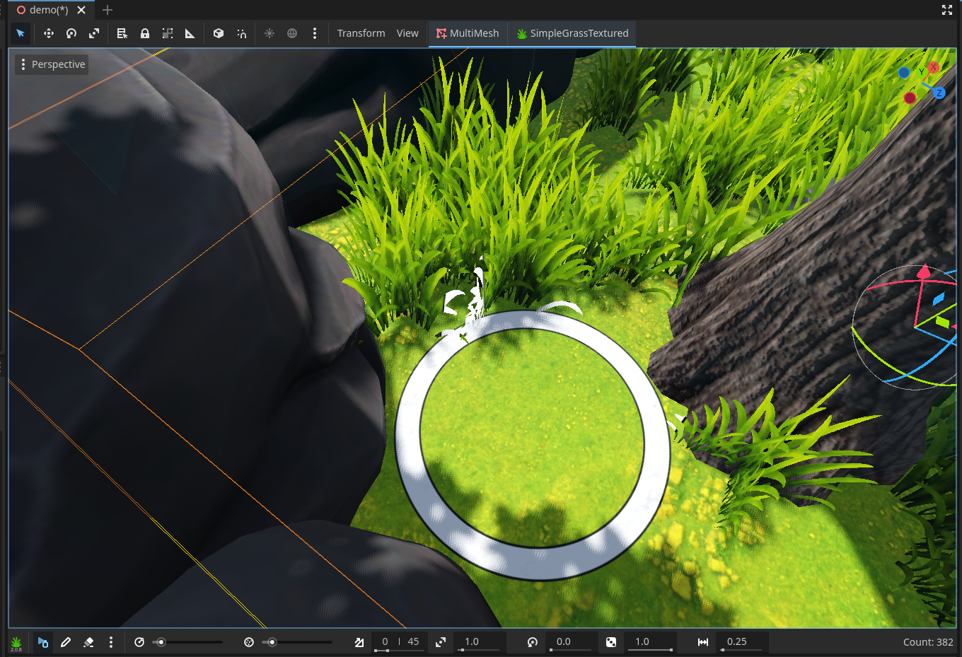Open the Transform menu

point(361,33)
